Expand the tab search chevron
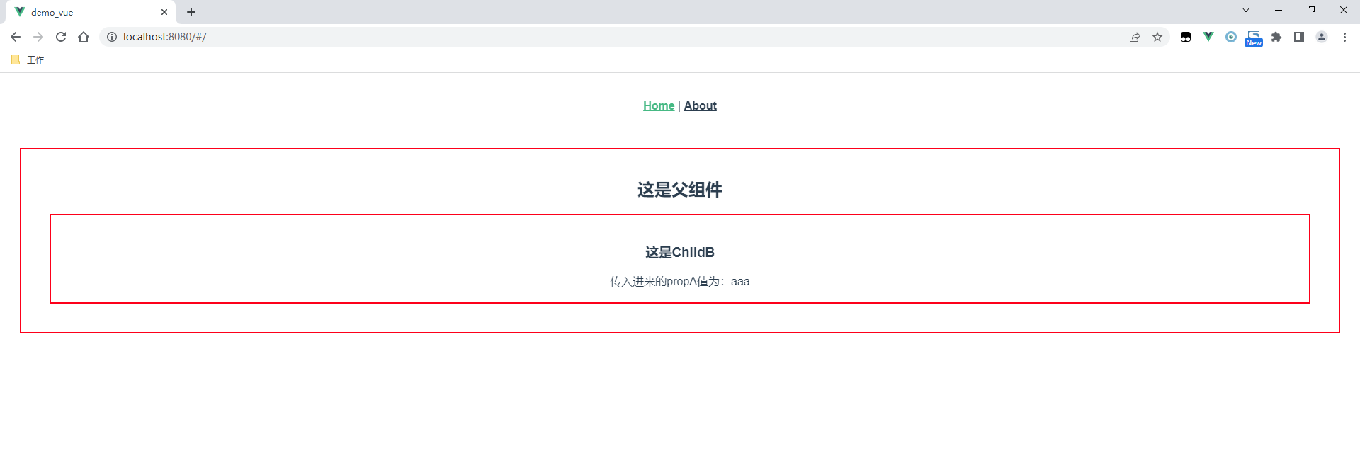This screenshot has height=451, width=1360. coord(1246,11)
